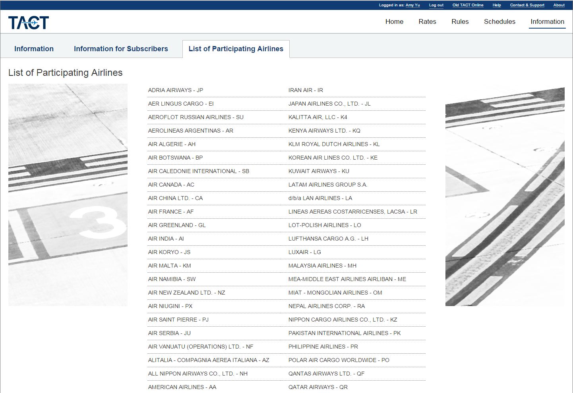Open Contact & Support link
This screenshot has width=573, height=393.
tap(527, 5)
